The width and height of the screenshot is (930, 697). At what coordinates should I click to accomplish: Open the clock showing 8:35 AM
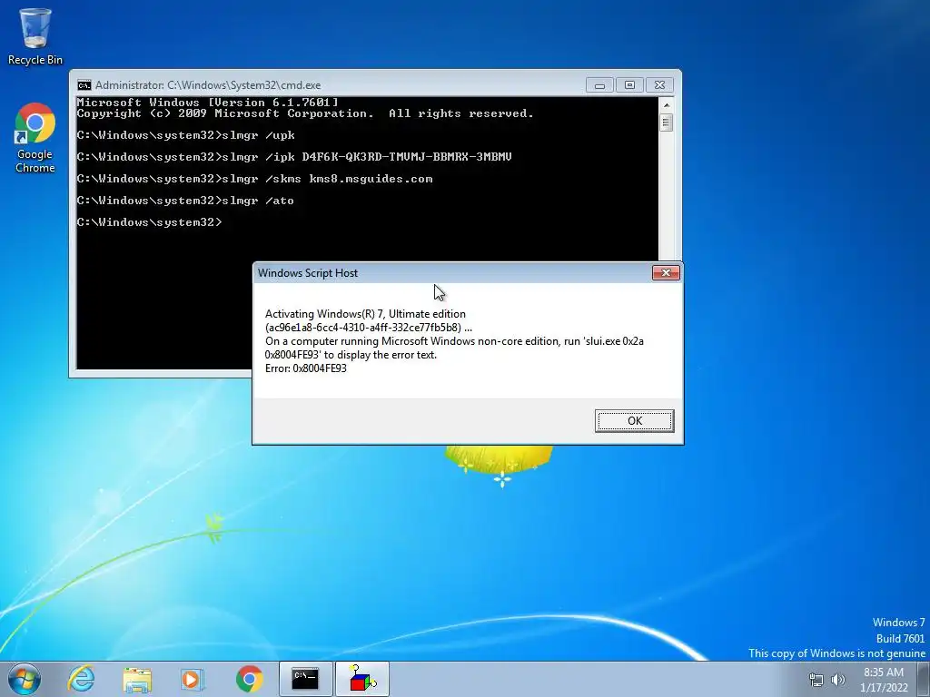coord(884,680)
